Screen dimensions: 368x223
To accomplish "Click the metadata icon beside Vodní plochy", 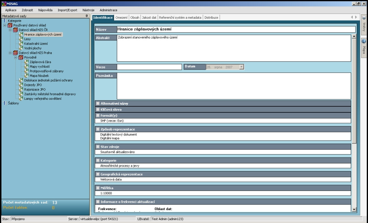I will tap(21, 48).
